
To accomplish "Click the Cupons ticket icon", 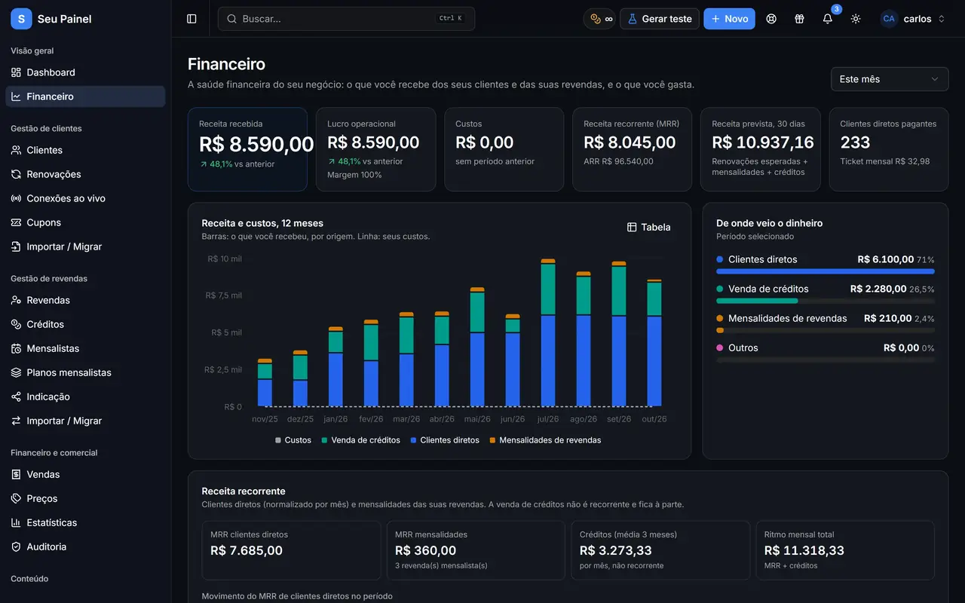I will (16, 222).
